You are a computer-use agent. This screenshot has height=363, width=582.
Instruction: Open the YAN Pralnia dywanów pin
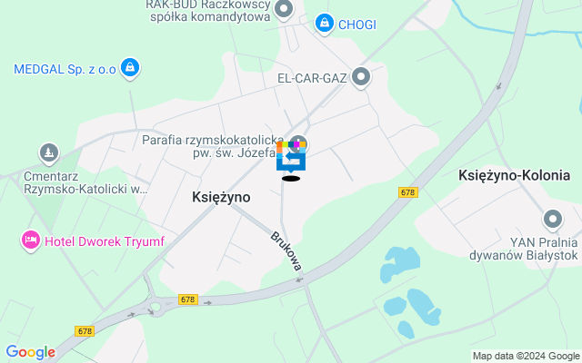point(553,220)
